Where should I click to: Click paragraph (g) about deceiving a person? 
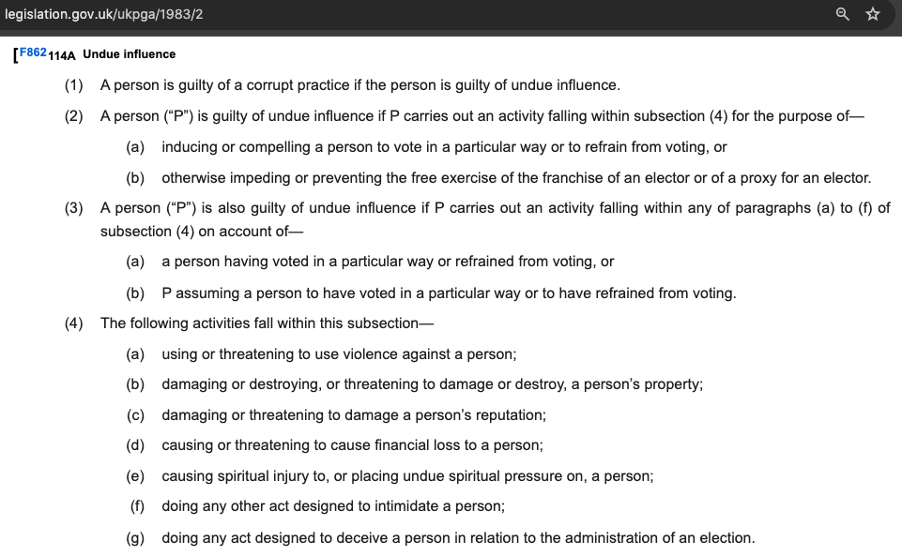(x=458, y=538)
